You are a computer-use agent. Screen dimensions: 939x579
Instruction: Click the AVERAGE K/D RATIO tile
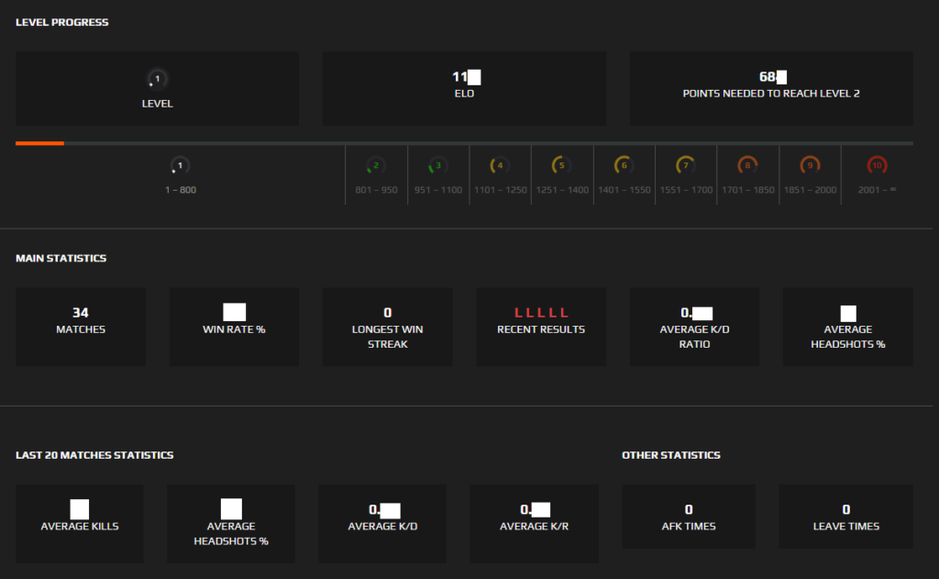(x=694, y=327)
